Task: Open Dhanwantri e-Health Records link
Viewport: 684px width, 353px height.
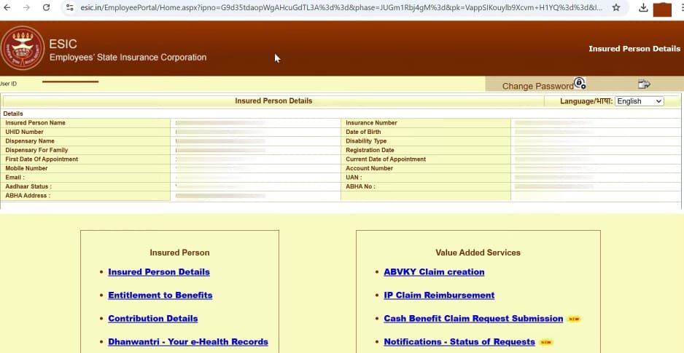Action: (x=188, y=342)
